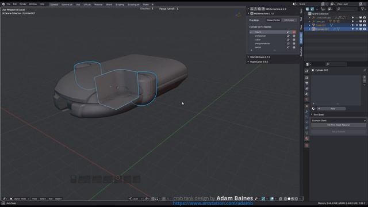Click the outliner search field
Image resolution: width=368 pixels, height=207 pixels.
coord(347,9)
